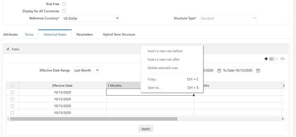Open the calendar picker left of To Date label
This screenshot has width=296, height=137.
point(219,71)
